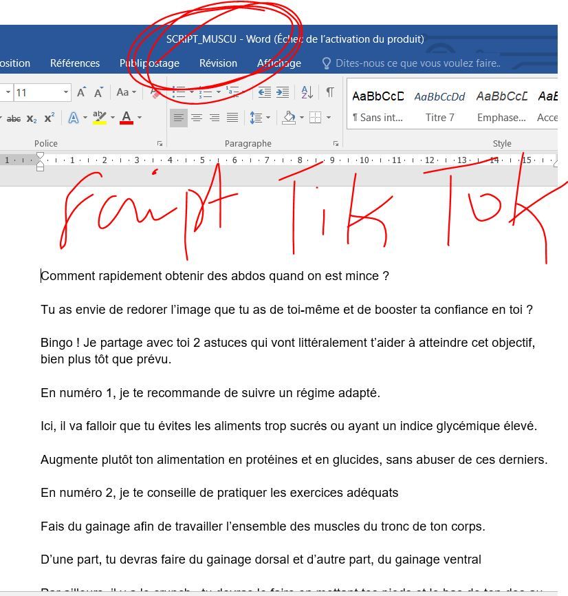Click the font size field showing 11

point(37,92)
